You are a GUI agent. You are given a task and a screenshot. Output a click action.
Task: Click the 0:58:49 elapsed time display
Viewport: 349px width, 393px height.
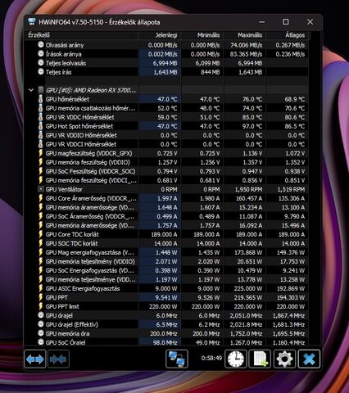(211, 358)
